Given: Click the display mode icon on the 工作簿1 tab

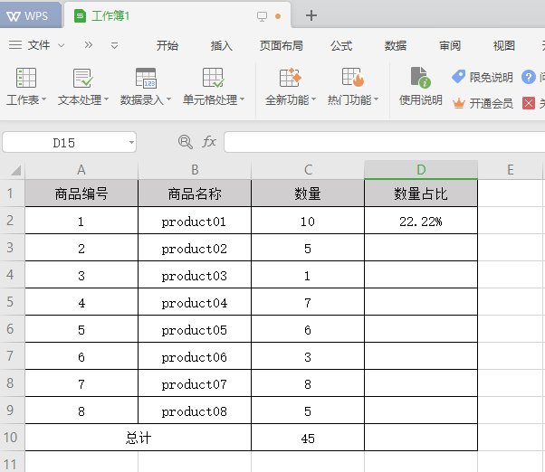Looking at the screenshot, I should [x=262, y=16].
